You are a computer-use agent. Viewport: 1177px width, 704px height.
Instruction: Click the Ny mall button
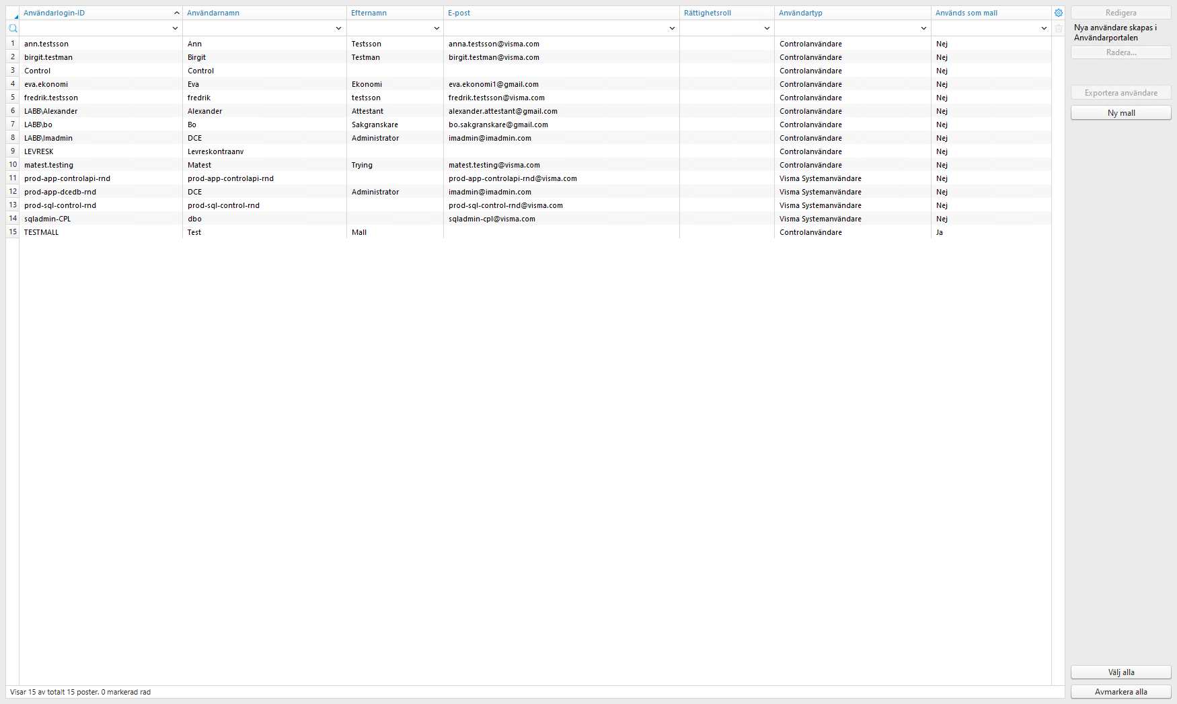(x=1120, y=112)
